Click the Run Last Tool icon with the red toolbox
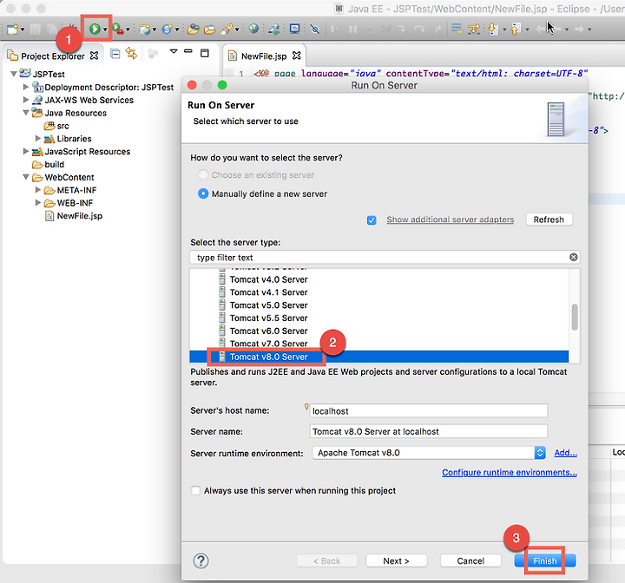Viewport: 625px width, 583px height. (117, 29)
